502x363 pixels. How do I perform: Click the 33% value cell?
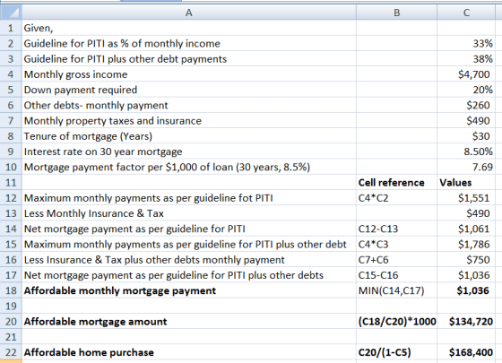(x=466, y=44)
